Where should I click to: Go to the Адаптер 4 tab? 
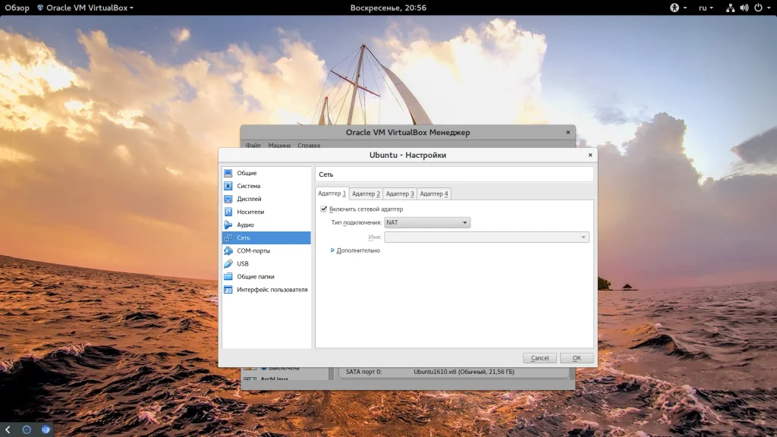click(x=434, y=194)
